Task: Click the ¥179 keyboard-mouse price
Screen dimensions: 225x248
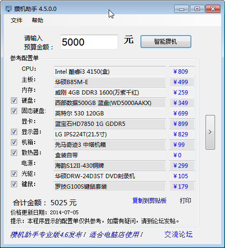Action: pyautogui.click(x=182, y=187)
